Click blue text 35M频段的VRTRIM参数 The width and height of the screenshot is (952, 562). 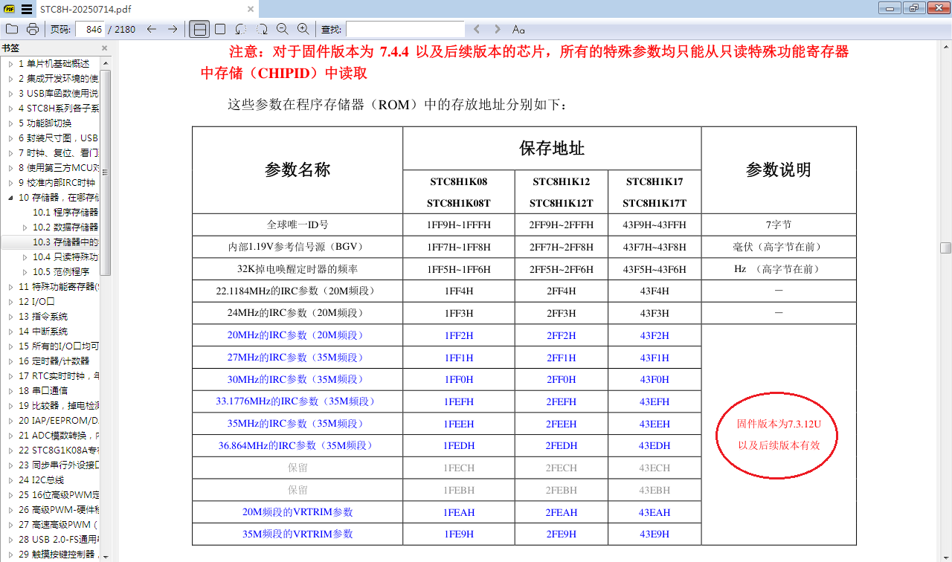(297, 534)
